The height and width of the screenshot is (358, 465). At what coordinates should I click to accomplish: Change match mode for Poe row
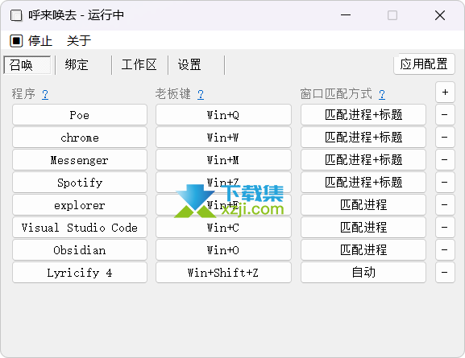[363, 114]
